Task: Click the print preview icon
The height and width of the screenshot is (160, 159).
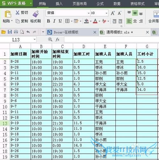Action: tap(22, 32)
